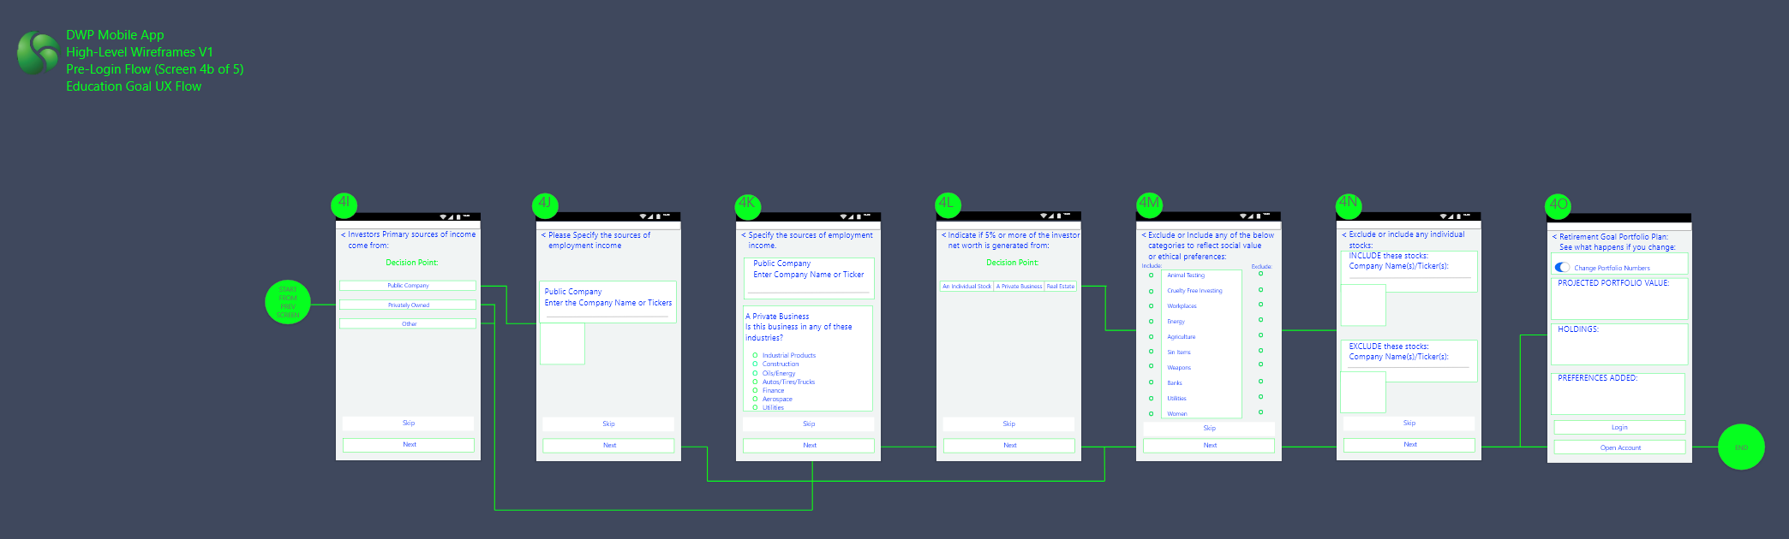Screen dimensions: 1789x539
Task: Click the PROJECTED PORTFOLIO VALUE panel
Action: coord(1619,299)
